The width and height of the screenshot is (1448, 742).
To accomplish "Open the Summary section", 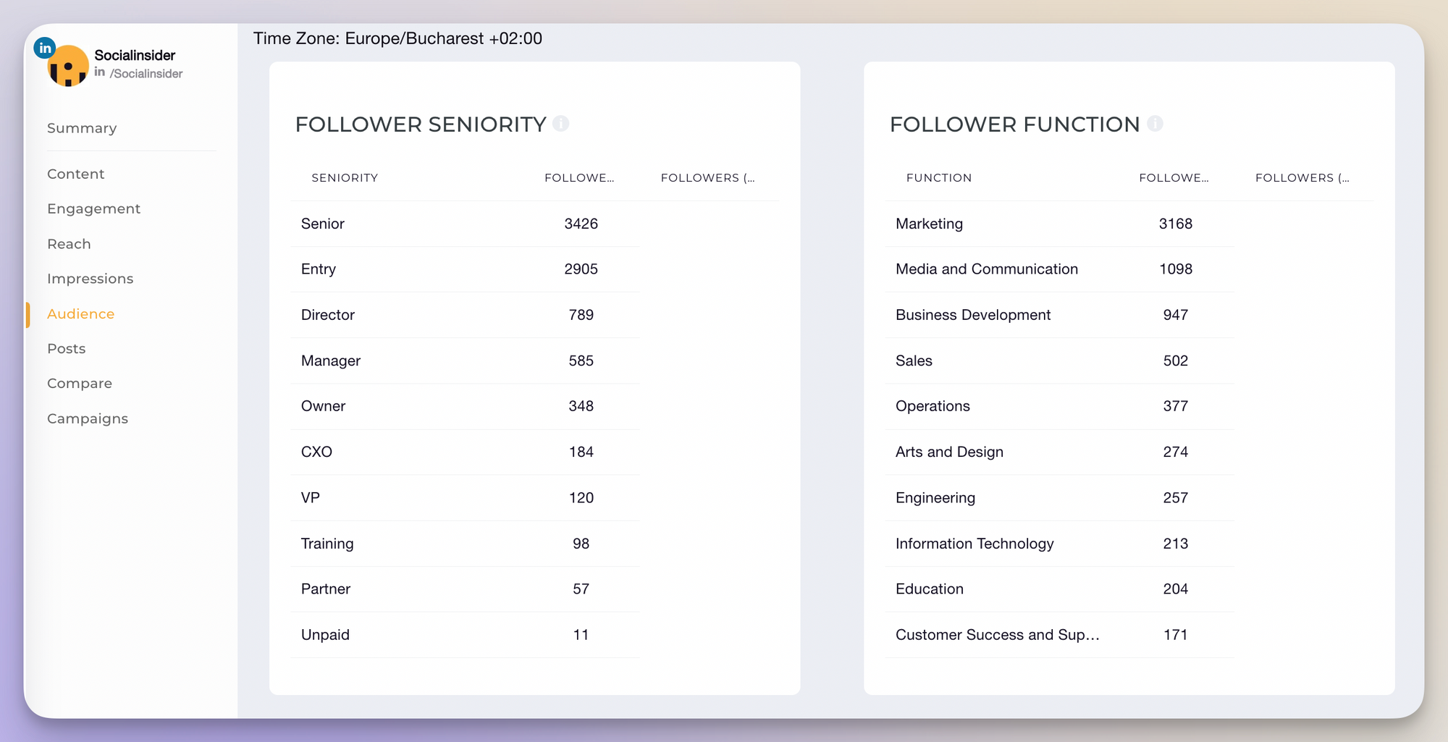I will click(x=82, y=128).
